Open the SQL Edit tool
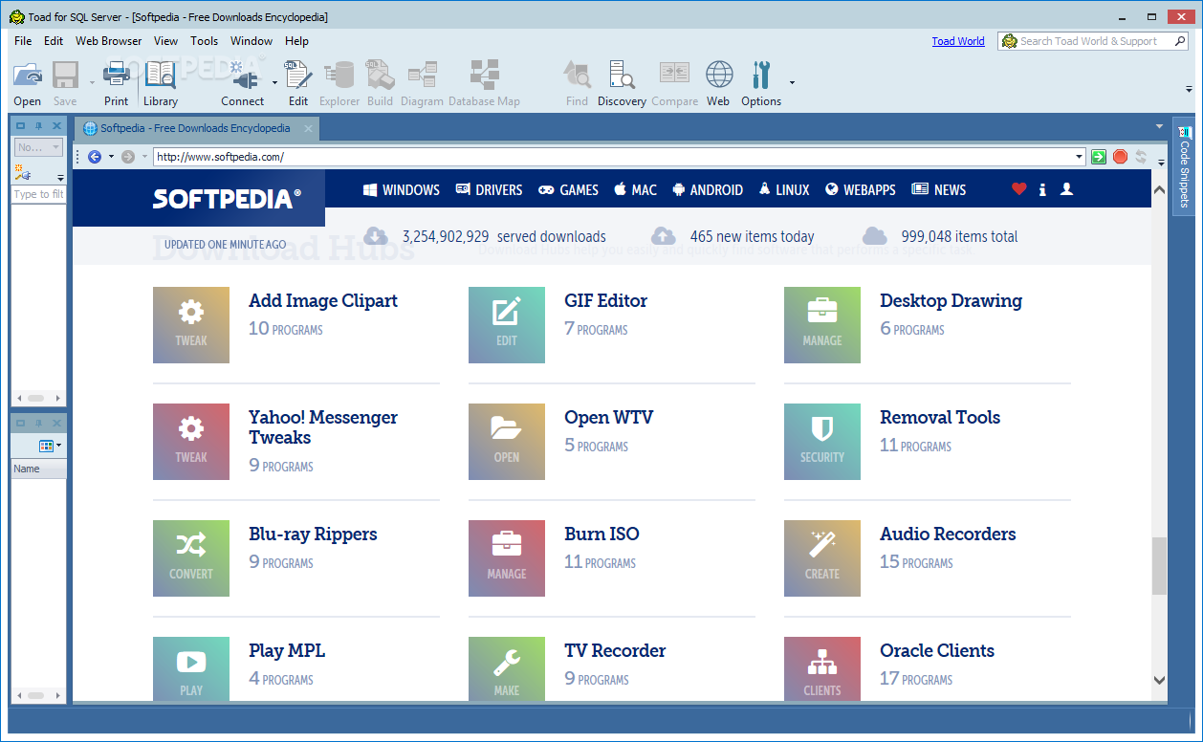 pos(297,82)
